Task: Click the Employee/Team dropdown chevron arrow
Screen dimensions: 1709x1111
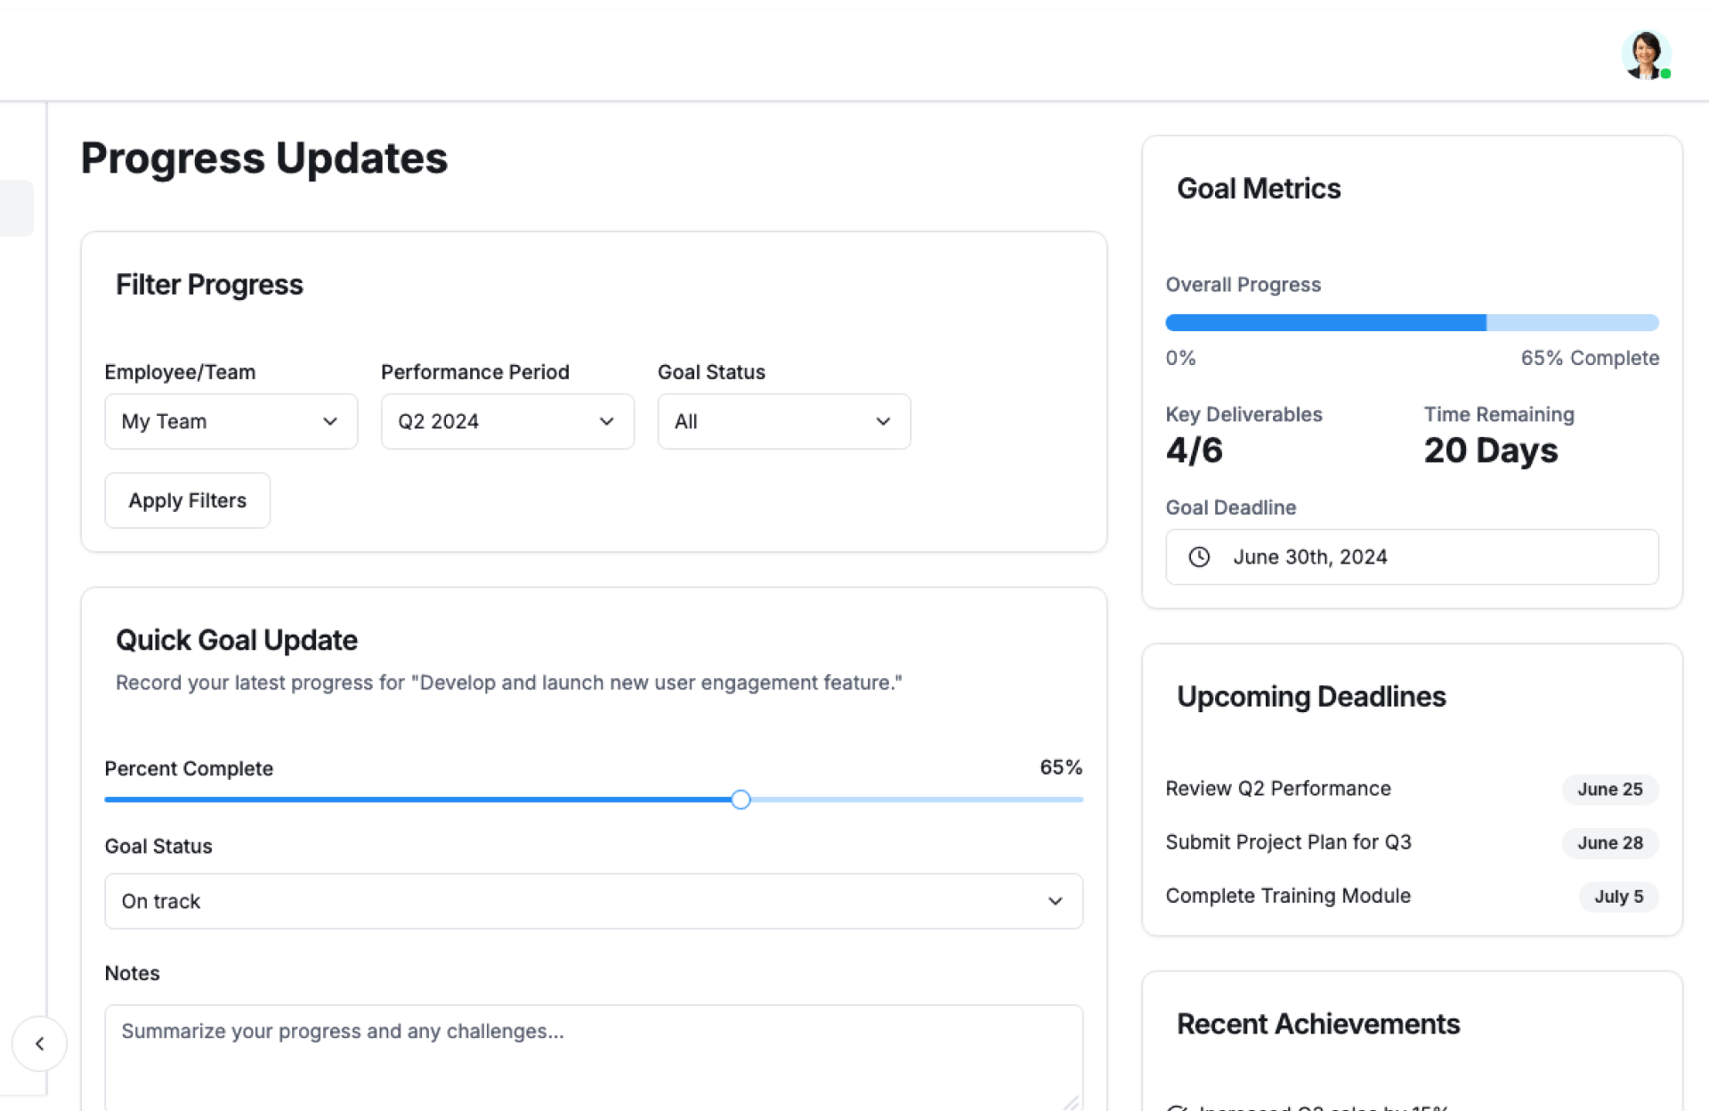Action: coord(330,422)
